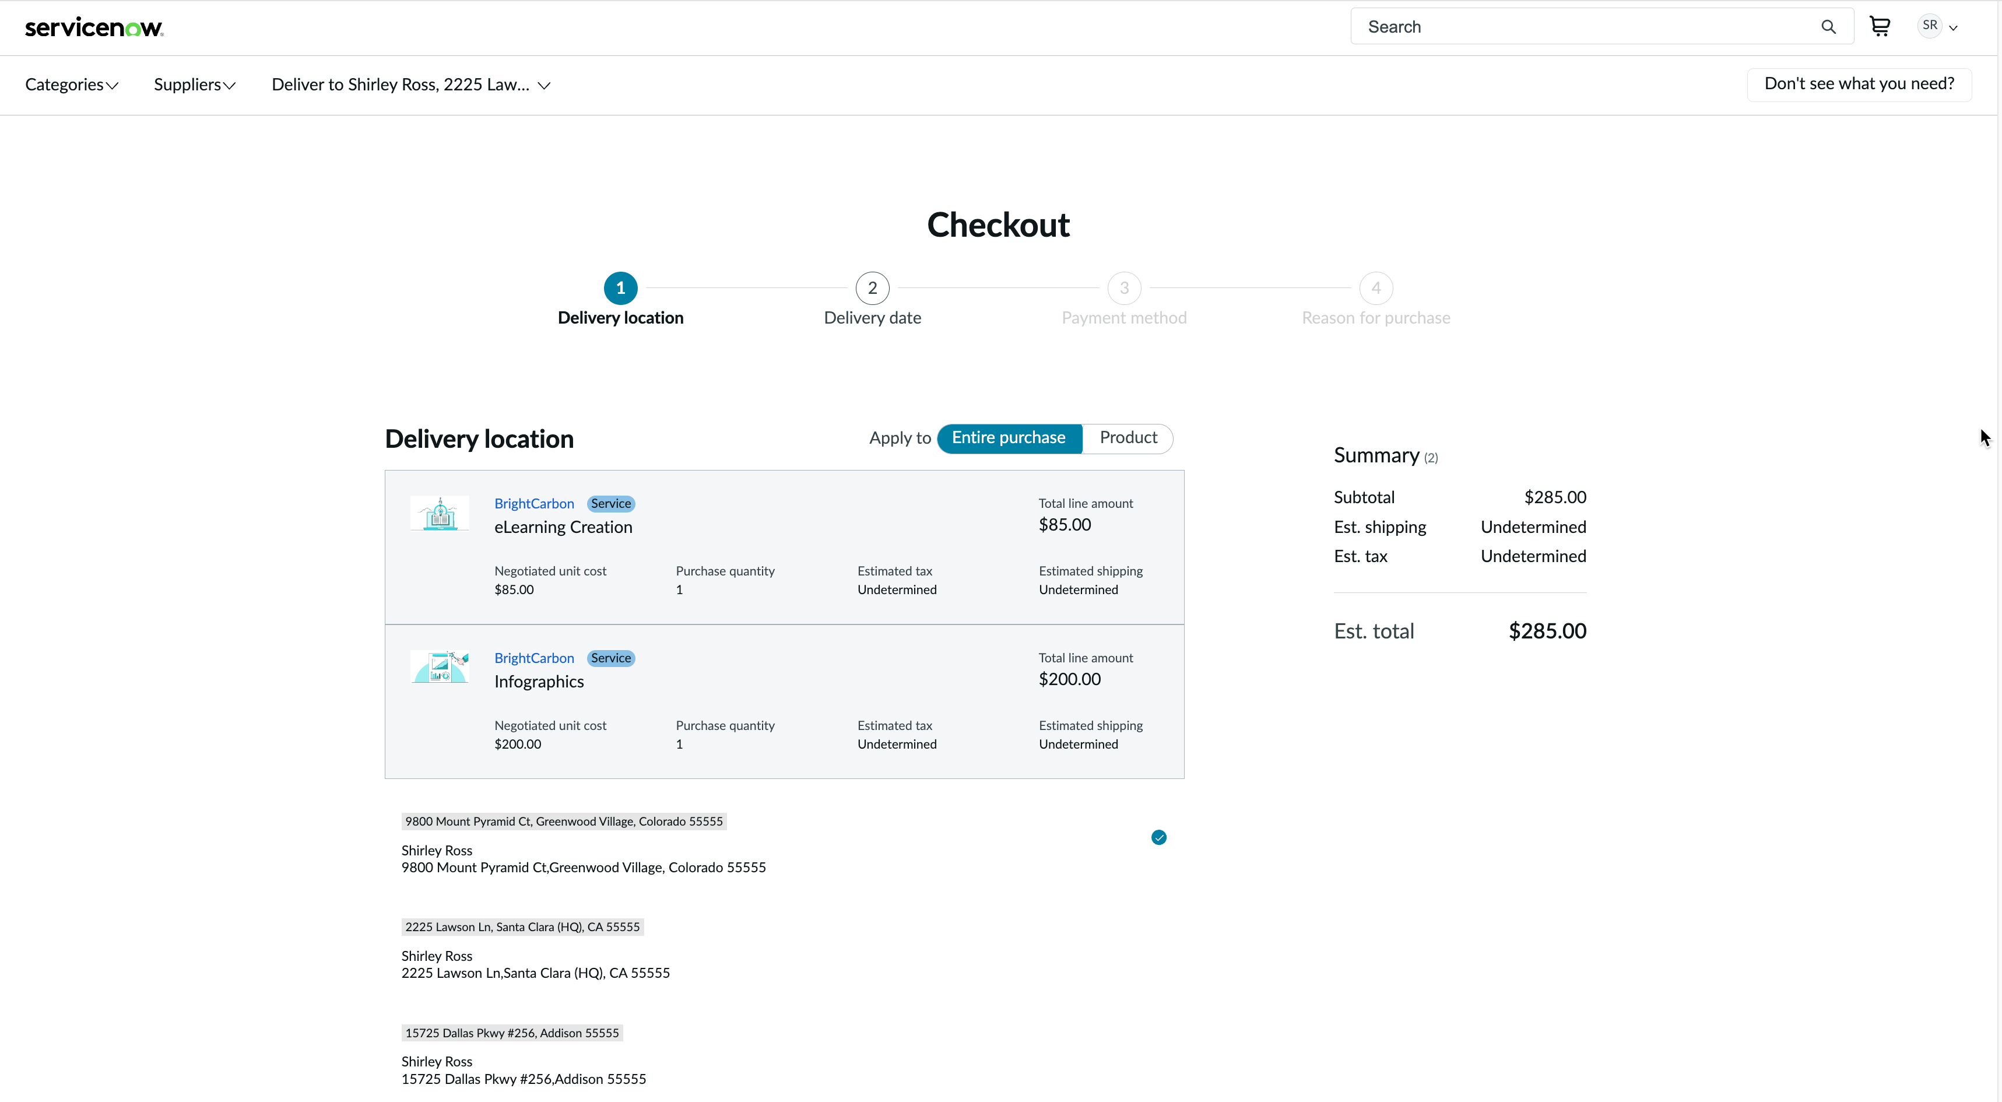
Task: Click Service badge on Infographics
Action: [x=611, y=658]
